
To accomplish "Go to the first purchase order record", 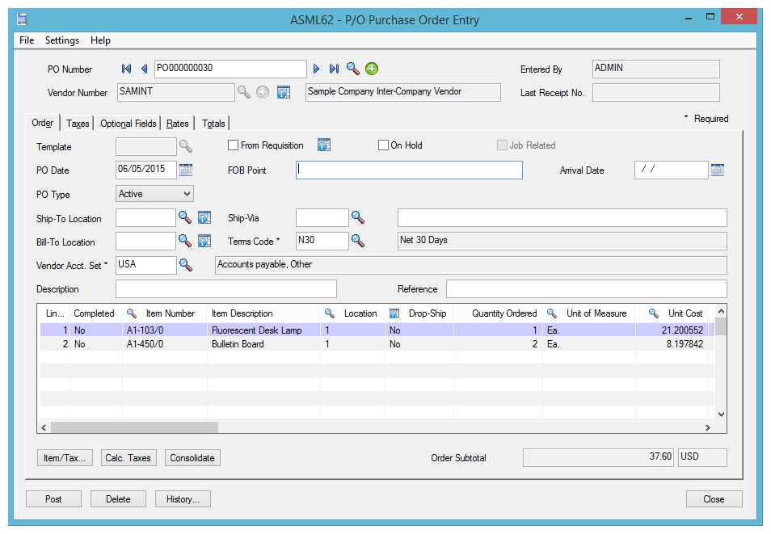I will 126,69.
